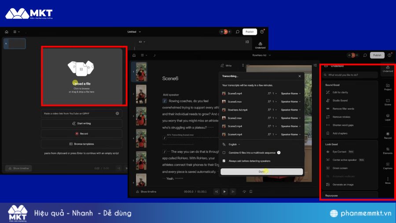Play the RowHero Ad composition

point(224,192)
